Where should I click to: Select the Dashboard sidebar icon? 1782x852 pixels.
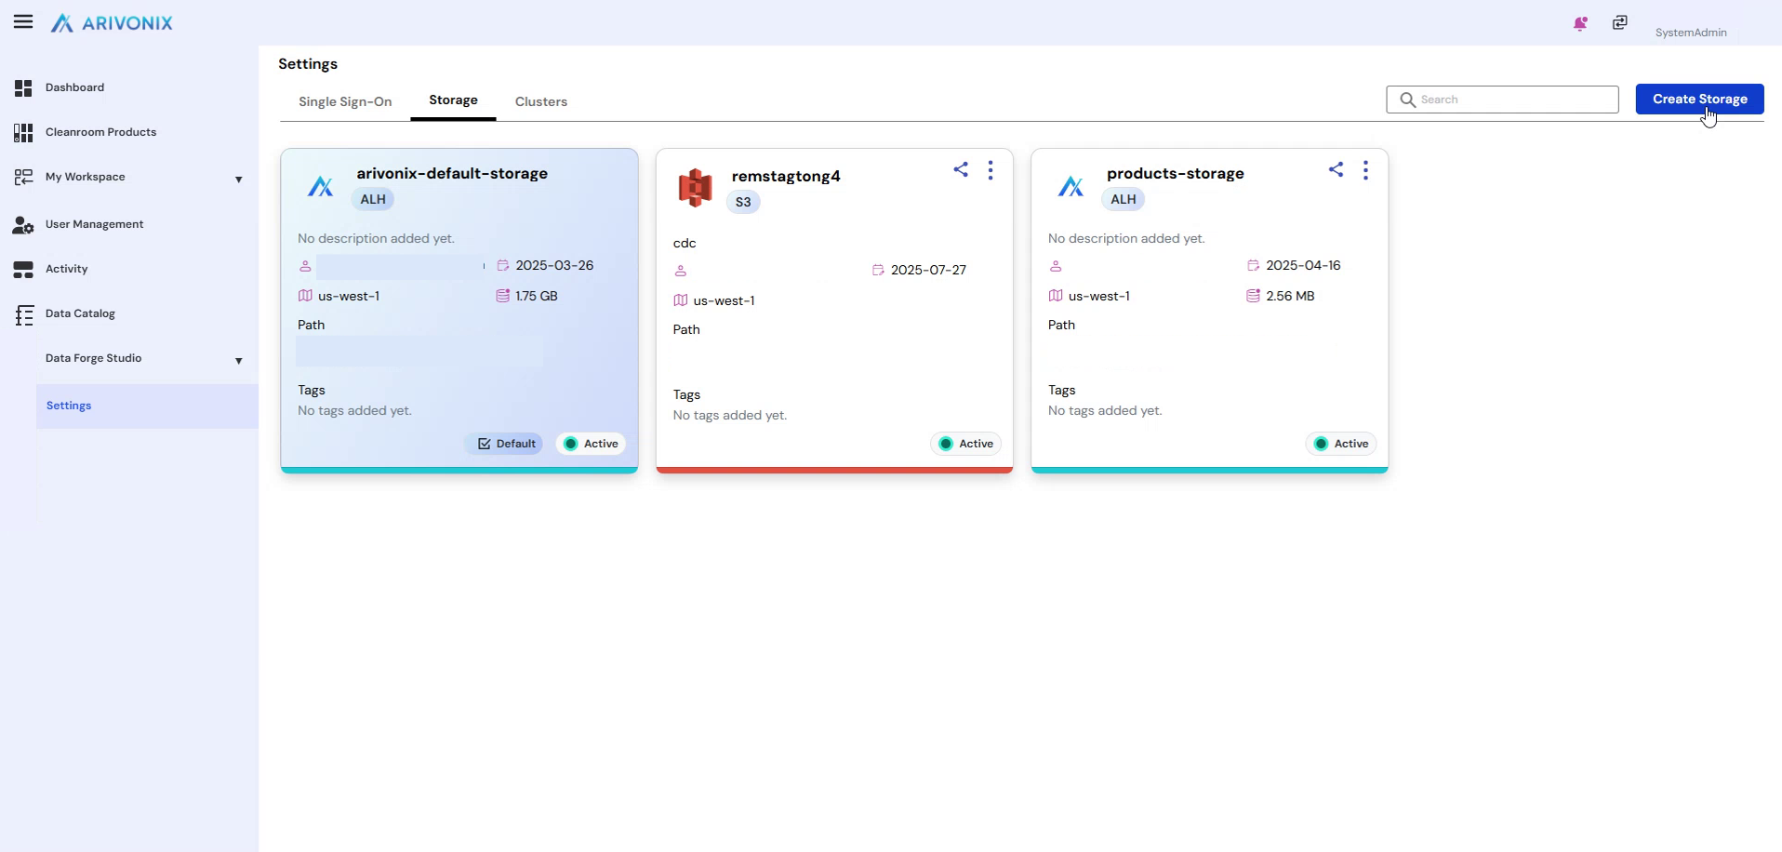pyautogui.click(x=23, y=87)
